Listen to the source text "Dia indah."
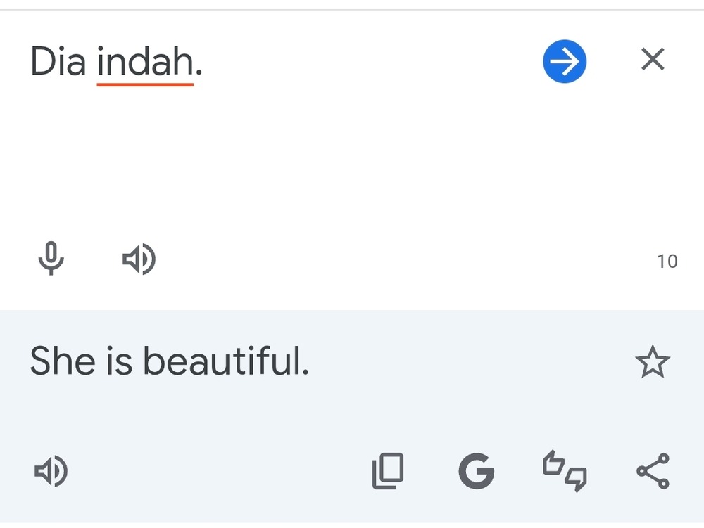This screenshot has height=528, width=704. tap(139, 259)
